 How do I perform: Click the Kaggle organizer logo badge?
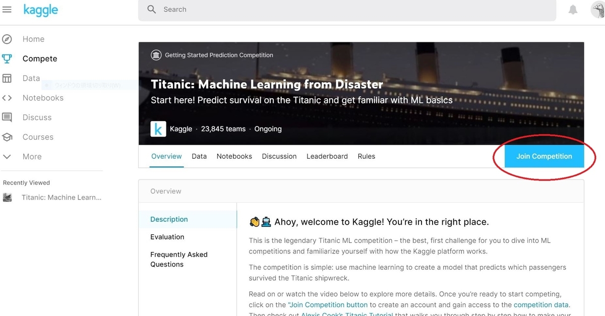click(158, 129)
